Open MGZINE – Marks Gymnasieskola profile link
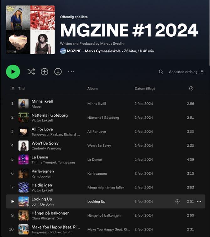210x237 pixels. pyautogui.click(x=94, y=51)
